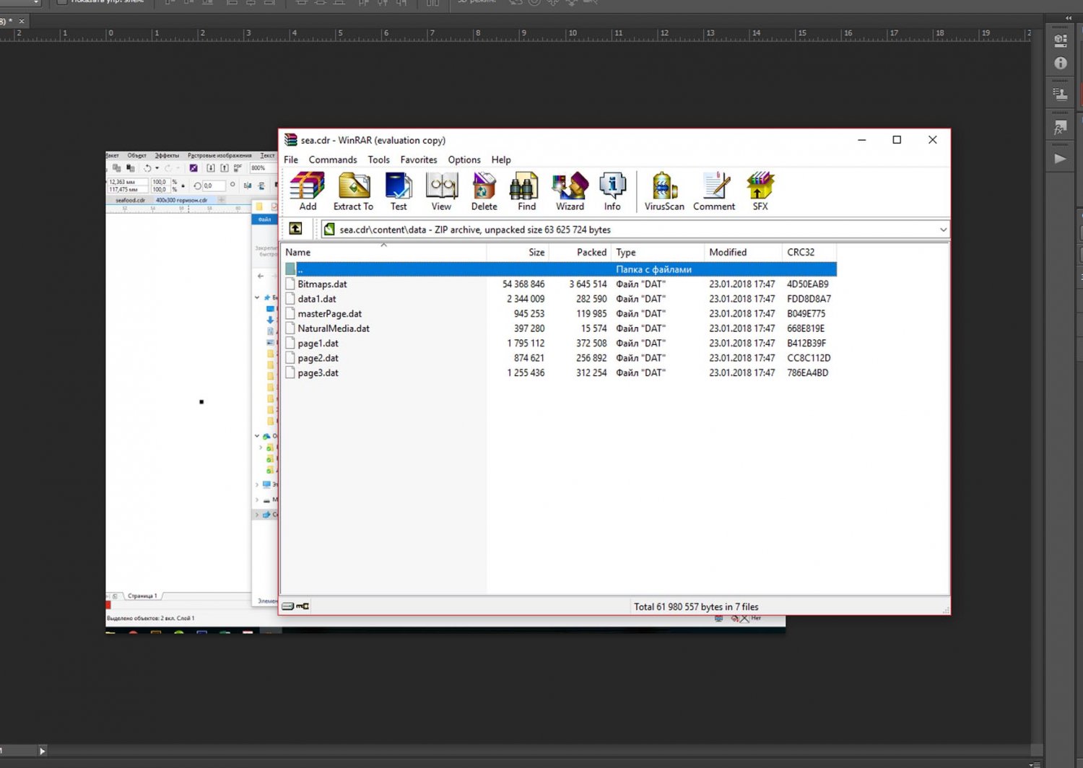Sort files by Size column
The width and height of the screenshot is (1083, 768).
click(x=536, y=252)
